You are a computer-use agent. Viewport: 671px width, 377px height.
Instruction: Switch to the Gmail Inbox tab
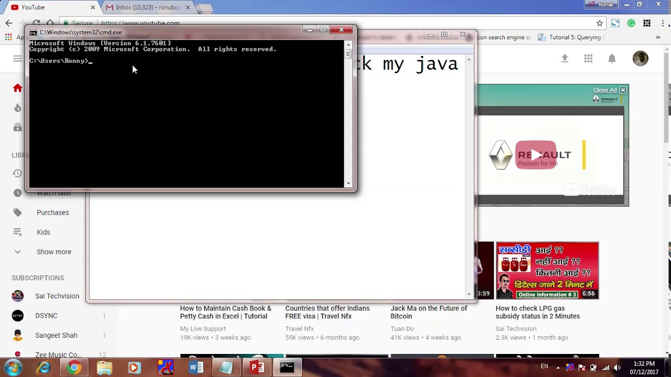point(148,7)
